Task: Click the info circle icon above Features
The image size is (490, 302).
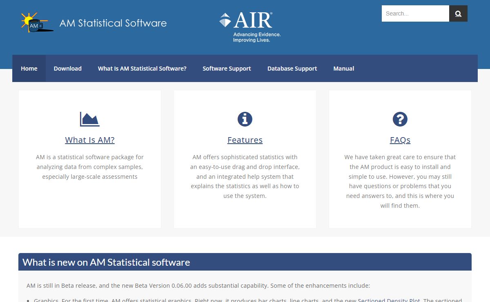Action: tap(245, 119)
